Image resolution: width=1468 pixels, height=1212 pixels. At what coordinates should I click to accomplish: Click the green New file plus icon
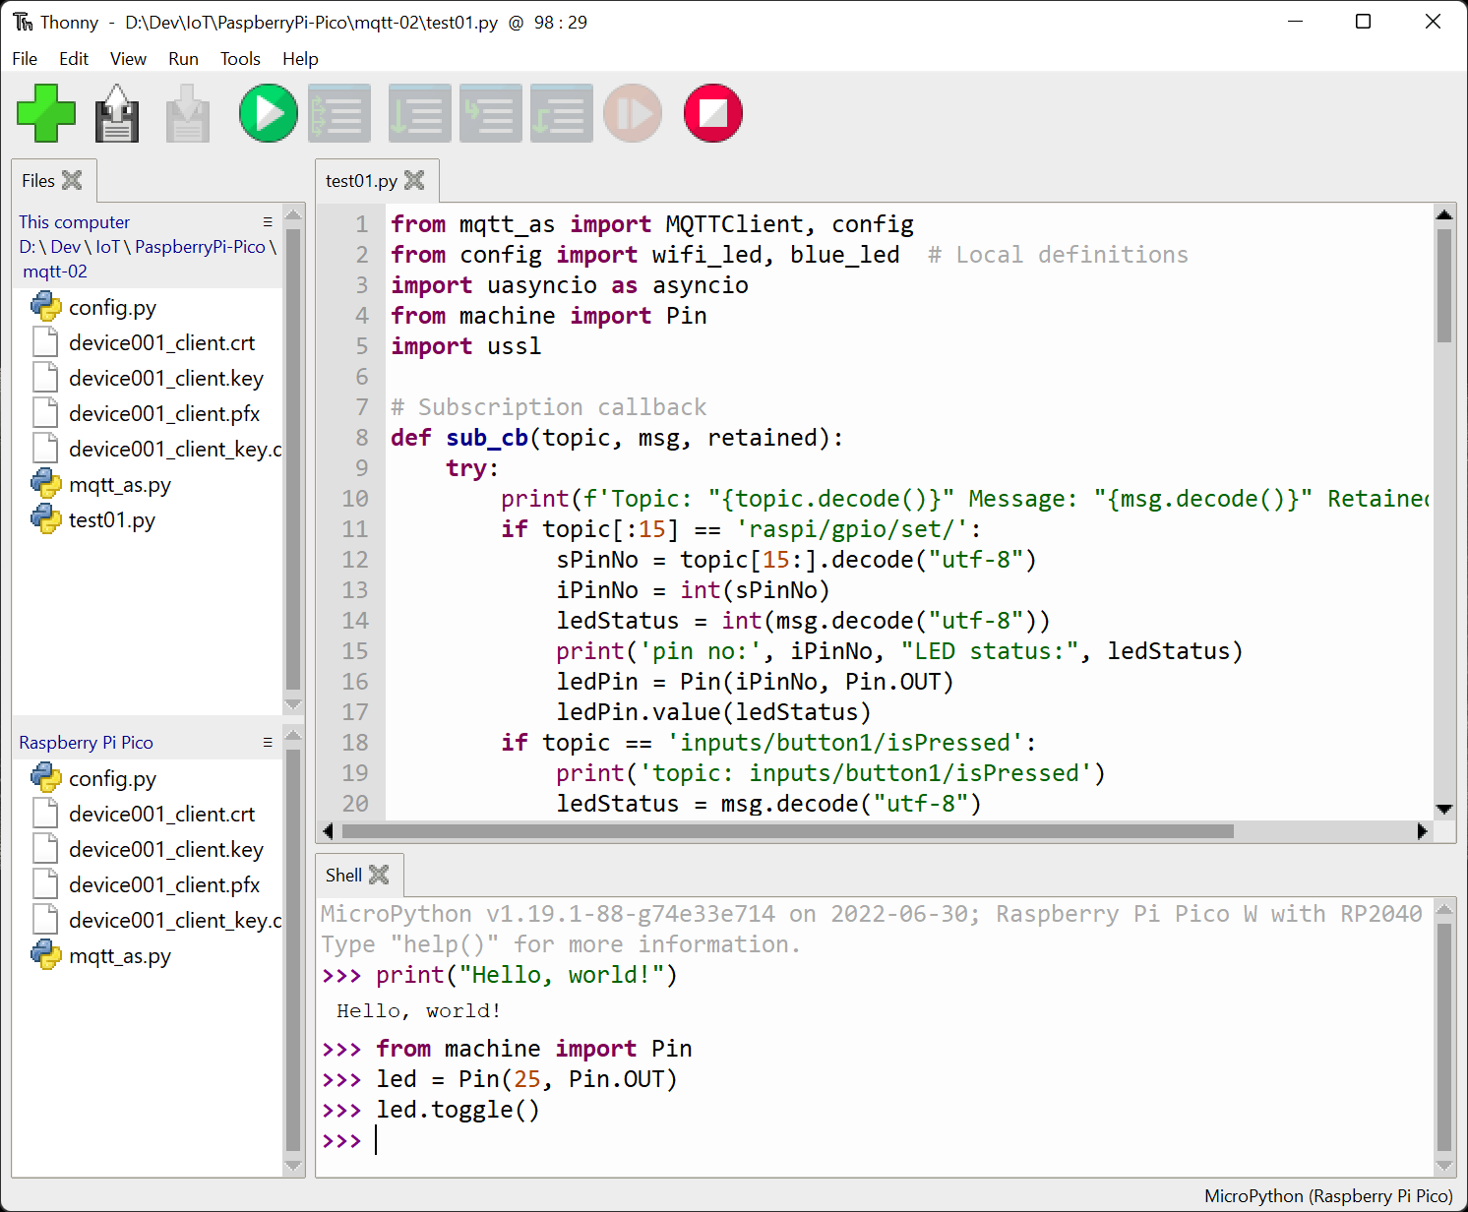coord(46,113)
